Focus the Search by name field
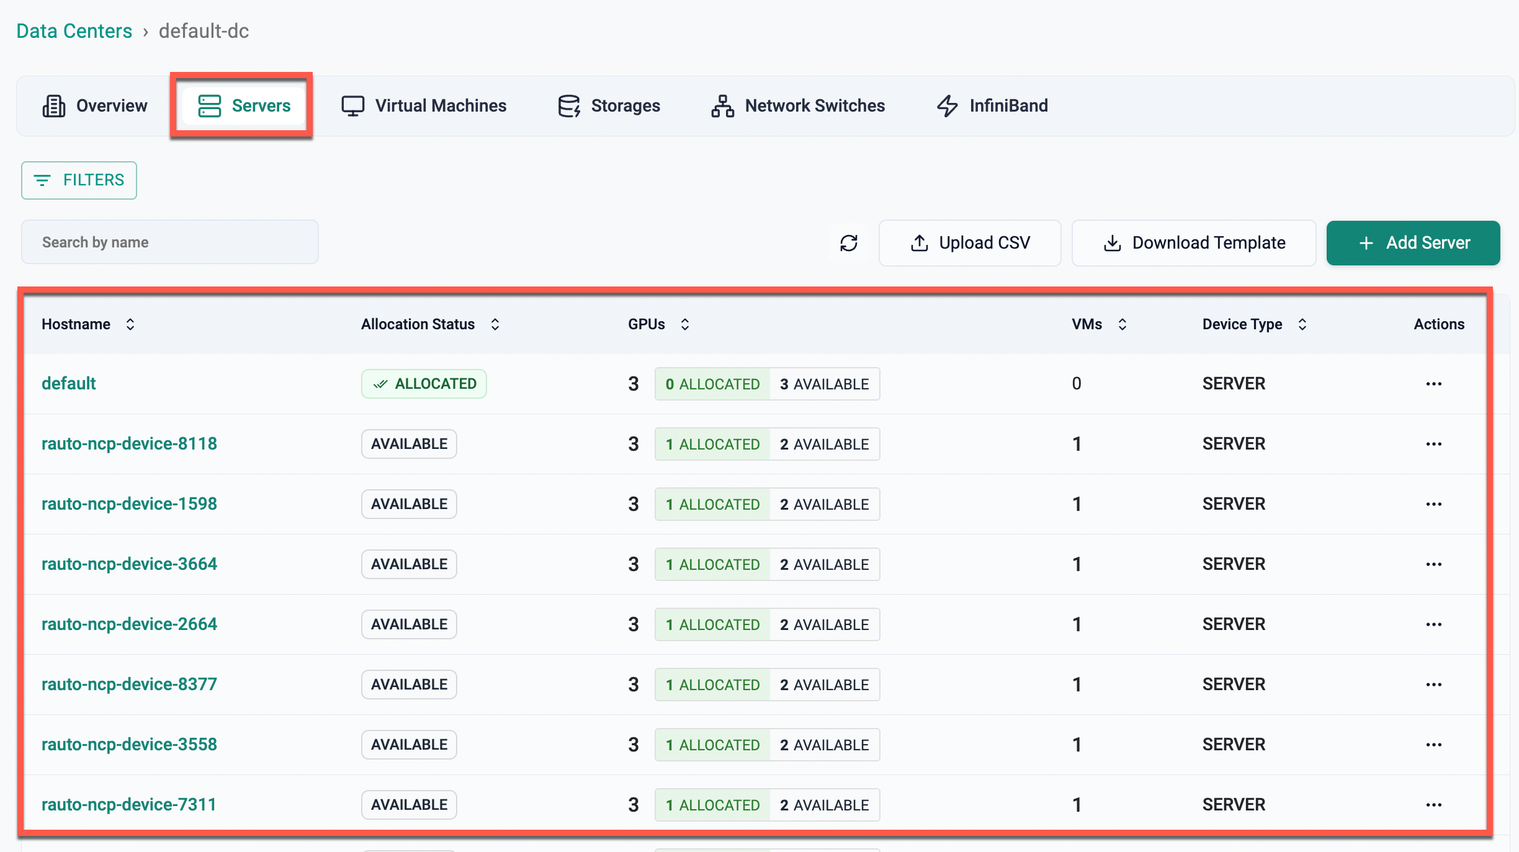1519x852 pixels. point(170,242)
